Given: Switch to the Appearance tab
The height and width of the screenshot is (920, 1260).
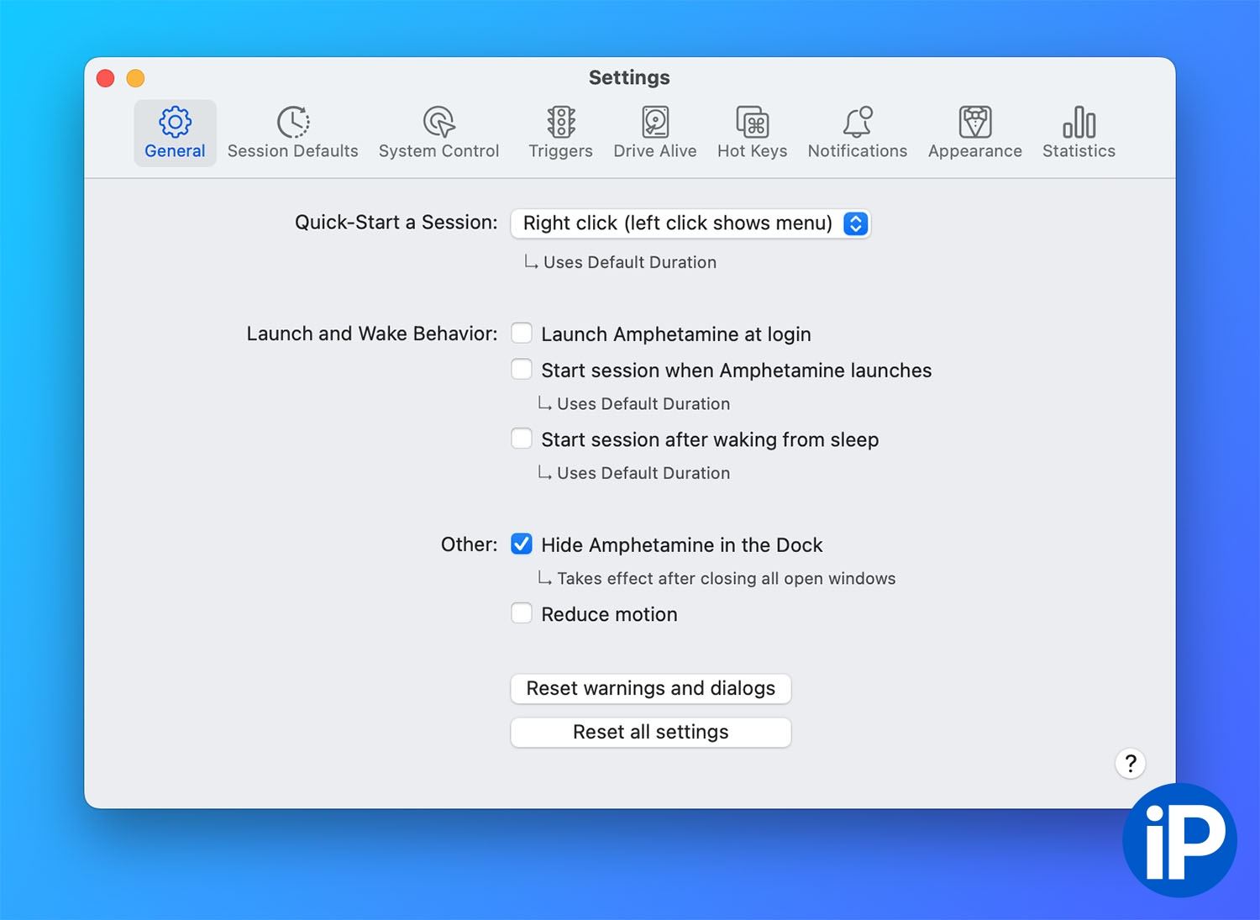Looking at the screenshot, I should click(x=975, y=133).
